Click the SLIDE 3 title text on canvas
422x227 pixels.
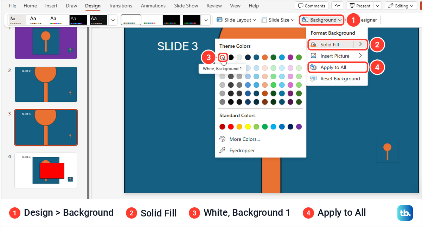(x=178, y=46)
